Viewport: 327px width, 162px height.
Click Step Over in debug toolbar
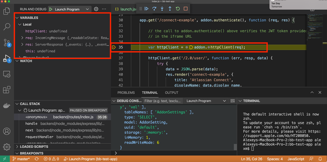(154, 9)
